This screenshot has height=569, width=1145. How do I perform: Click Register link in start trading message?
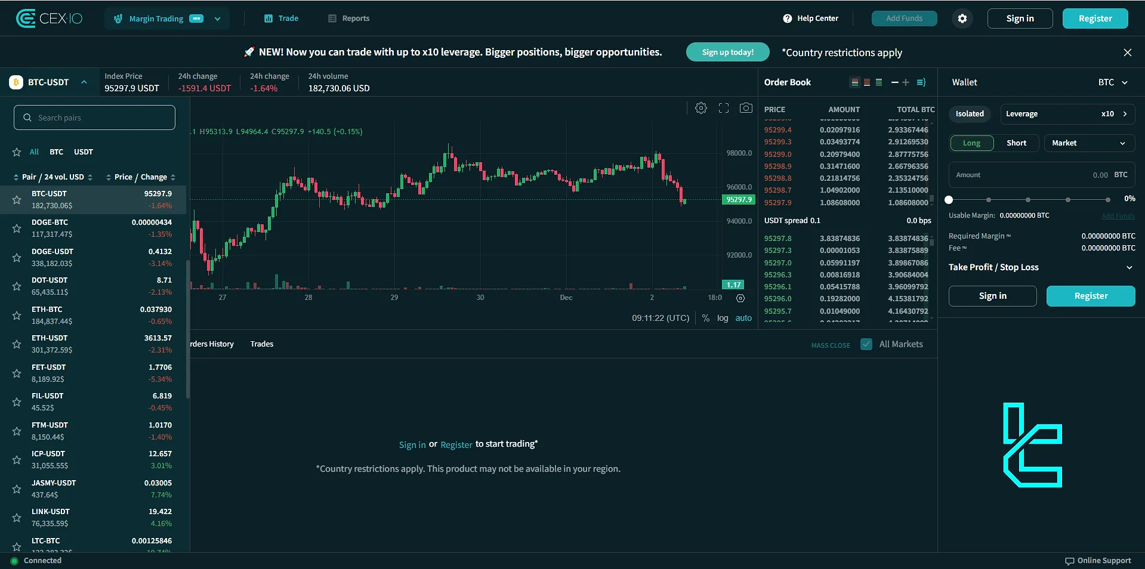pos(456,445)
